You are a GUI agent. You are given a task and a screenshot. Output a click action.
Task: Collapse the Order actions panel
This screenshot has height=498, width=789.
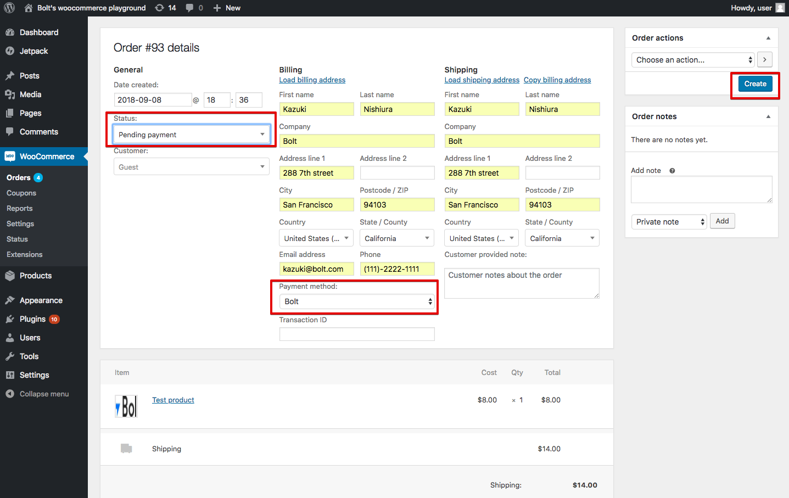pyautogui.click(x=768, y=38)
